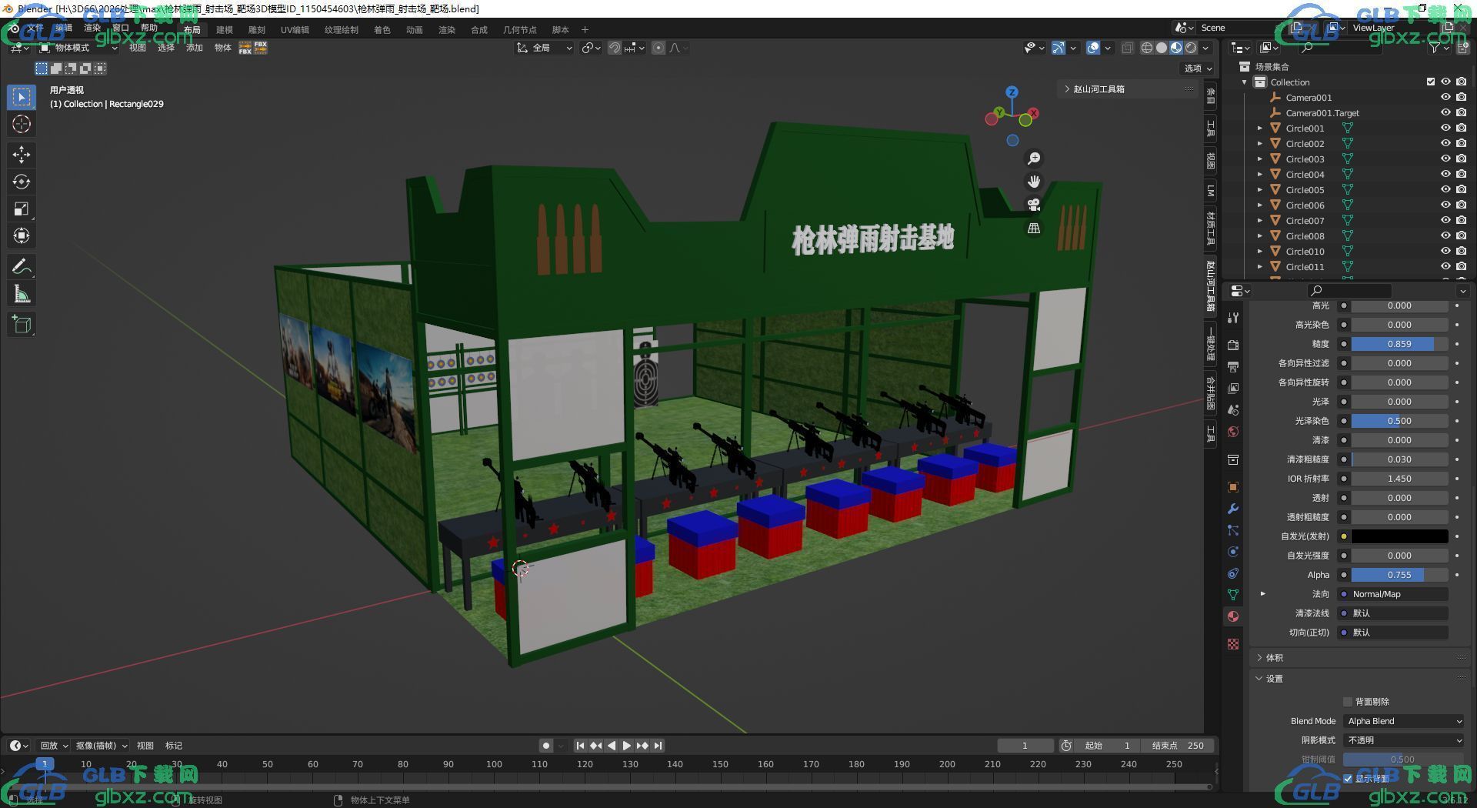Activate the Annotate pencil tool

coord(21,266)
